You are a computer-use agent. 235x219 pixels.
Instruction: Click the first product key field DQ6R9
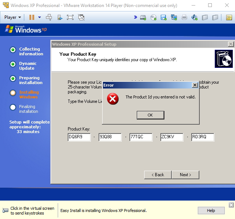[x=79, y=138]
